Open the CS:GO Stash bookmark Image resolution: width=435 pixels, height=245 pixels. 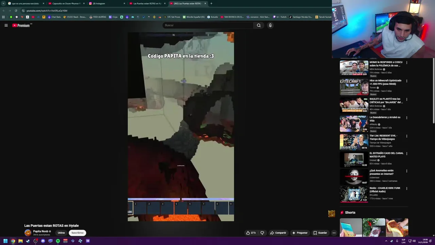click(75, 17)
